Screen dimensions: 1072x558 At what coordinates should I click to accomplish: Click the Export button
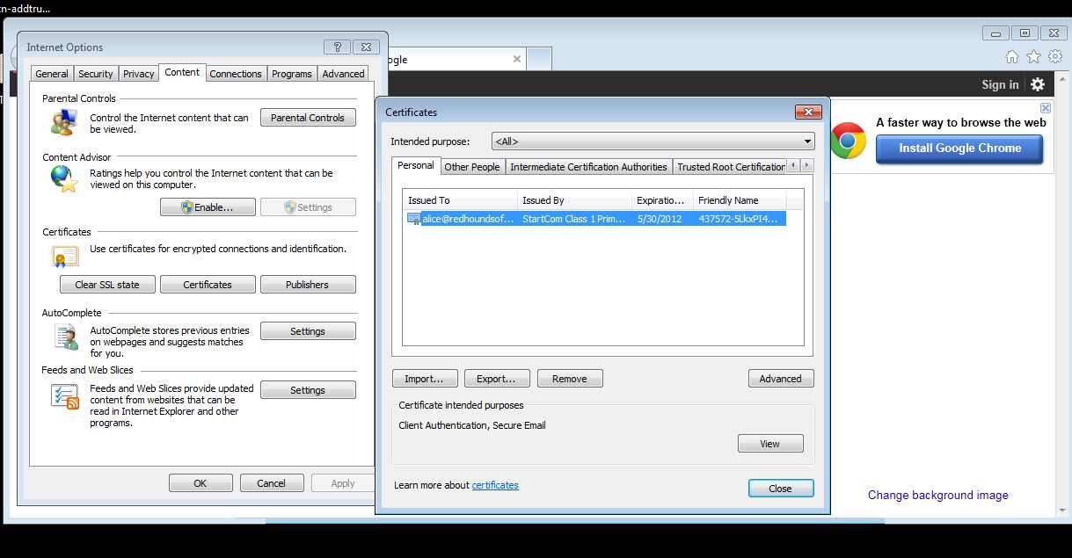pos(496,379)
